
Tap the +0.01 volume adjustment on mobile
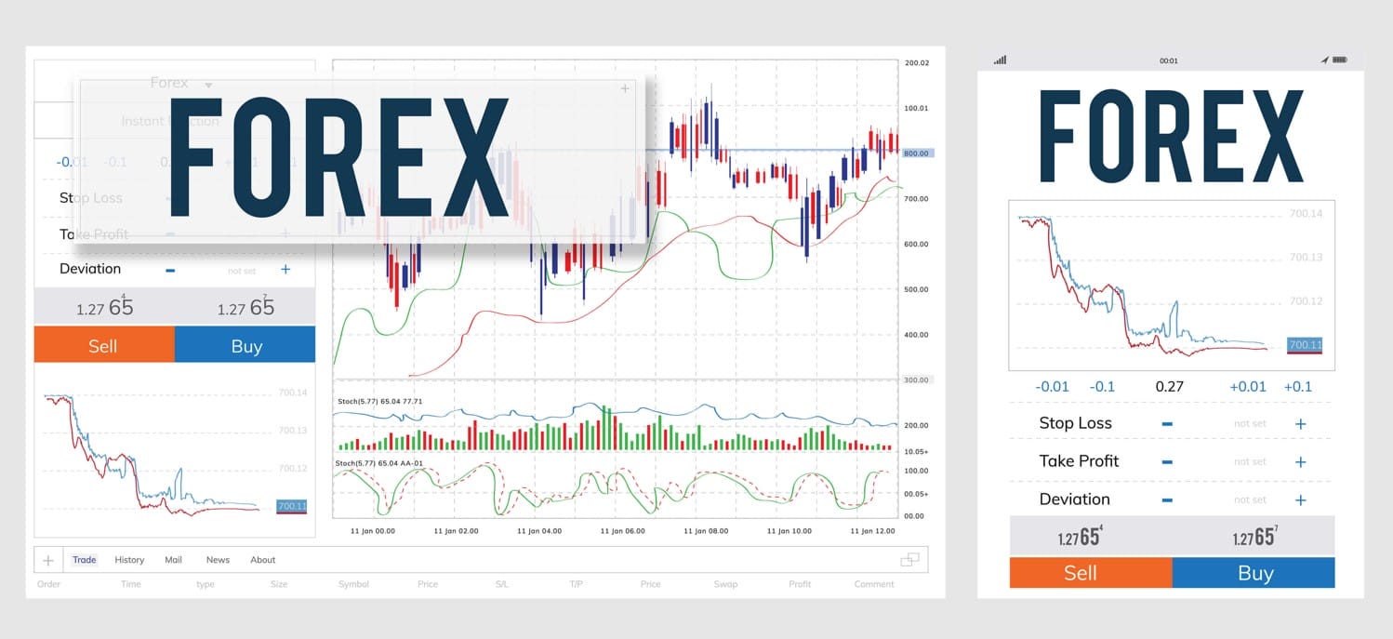coord(1247,386)
